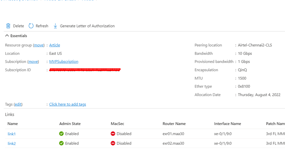Click link2 red MacSec Disabled icon

point(113,143)
